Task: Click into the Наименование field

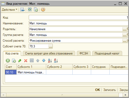Action: [x=79, y=23]
